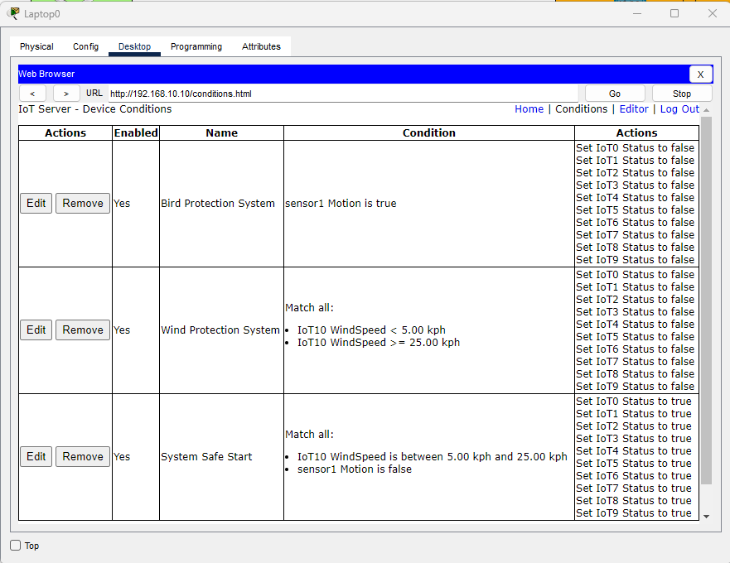Screen dimensions: 730x563
Task: Switch to the Programming tab
Action: point(196,47)
